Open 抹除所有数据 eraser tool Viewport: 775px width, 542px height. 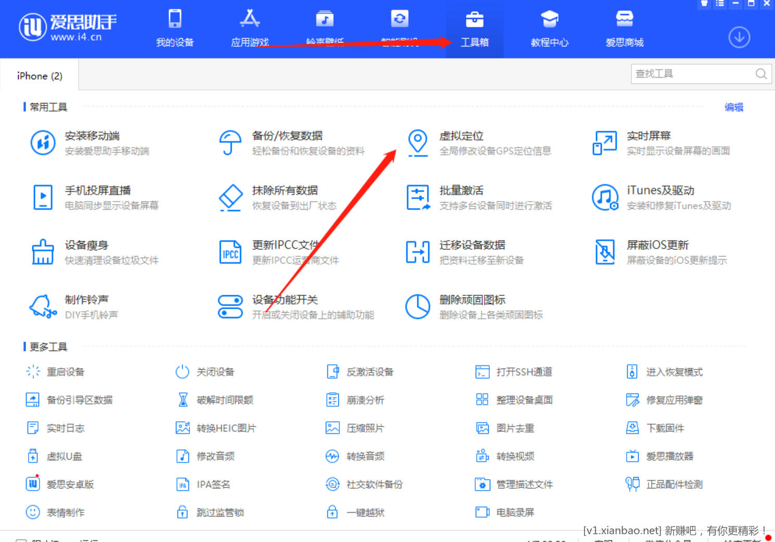(277, 198)
